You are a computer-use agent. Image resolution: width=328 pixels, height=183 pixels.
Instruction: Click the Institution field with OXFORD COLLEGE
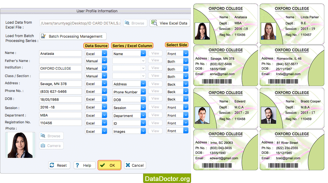[61, 69]
